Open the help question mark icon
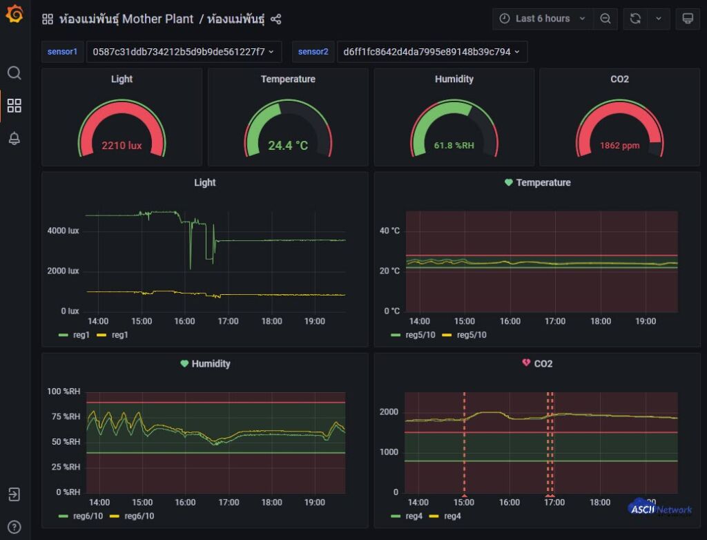 [14, 528]
